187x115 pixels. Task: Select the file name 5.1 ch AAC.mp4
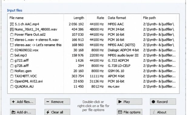coord(27,24)
